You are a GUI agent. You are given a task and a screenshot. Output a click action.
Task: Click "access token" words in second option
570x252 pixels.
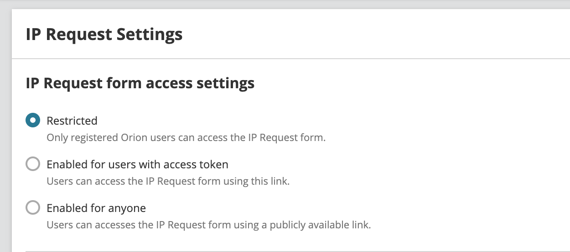[198, 164]
